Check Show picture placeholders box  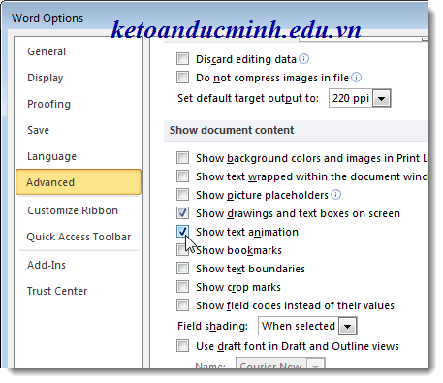coord(182,195)
